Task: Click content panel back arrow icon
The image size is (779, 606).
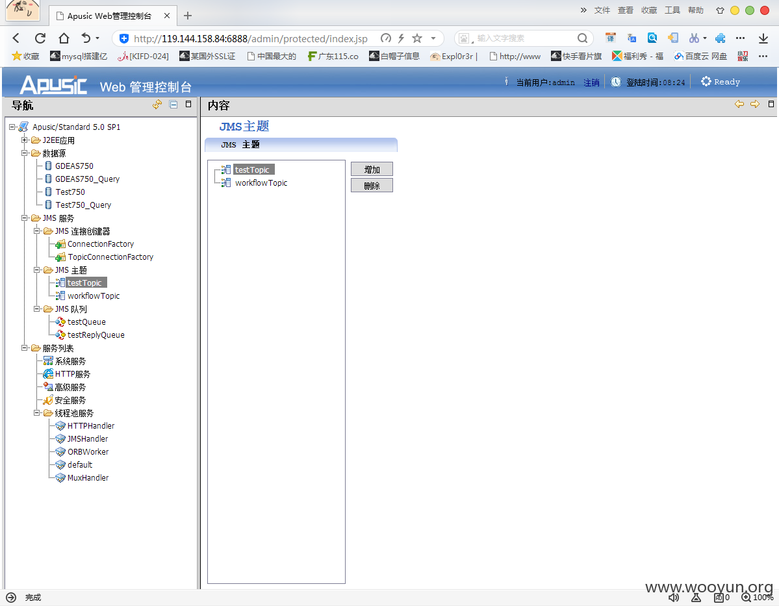Action: pyautogui.click(x=739, y=105)
